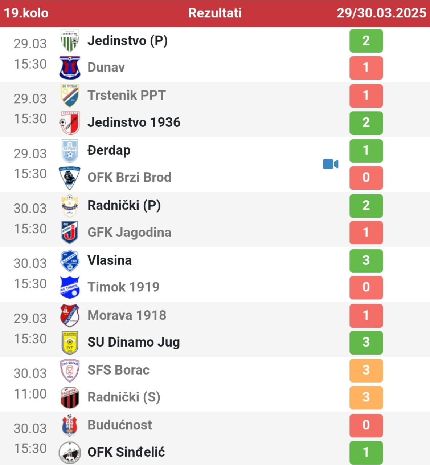Select the Rezultati header title
The height and width of the screenshot is (465, 430).
pyautogui.click(x=215, y=13)
